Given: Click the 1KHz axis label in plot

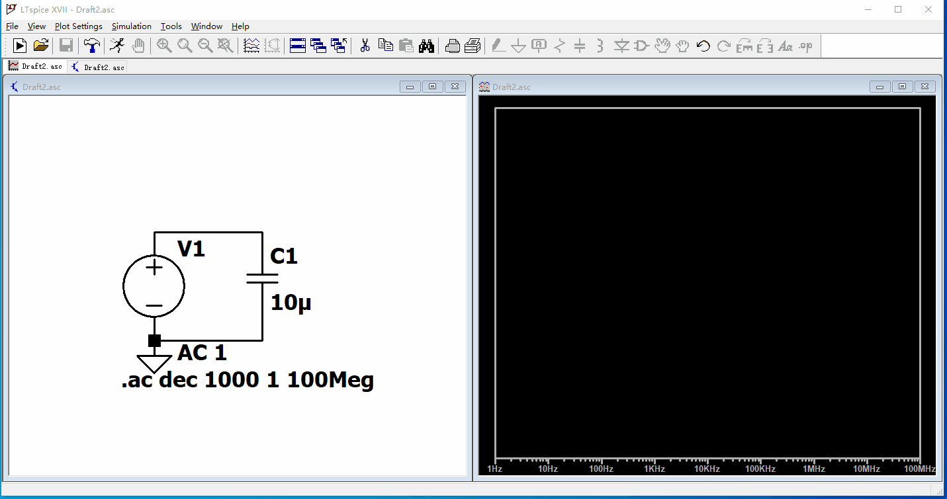Looking at the screenshot, I should pyautogui.click(x=654, y=469).
